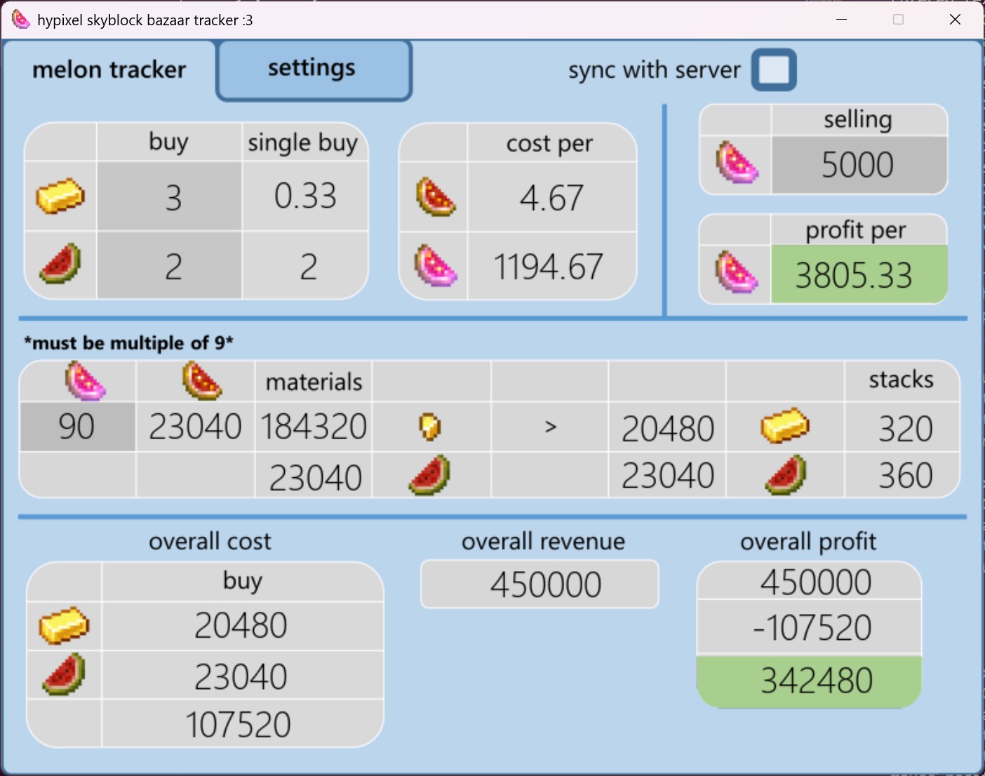Select the total overall cost 107520
Image resolution: width=985 pixels, height=776 pixels.
pos(238,724)
